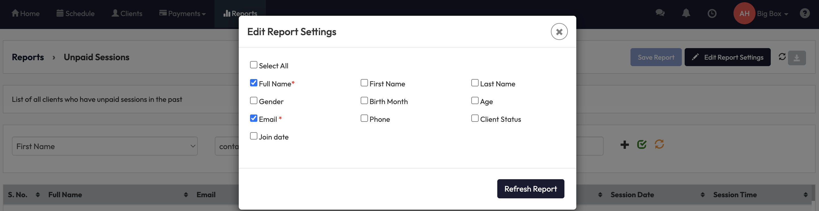Click the plus add filter icon
The image size is (819, 211).
(x=625, y=145)
